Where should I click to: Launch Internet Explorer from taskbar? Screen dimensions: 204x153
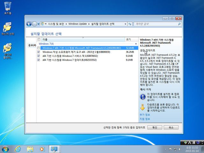18,149
